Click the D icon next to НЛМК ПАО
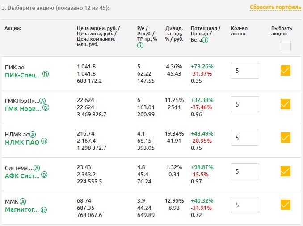This screenshot has height=226, width=303. [44, 141]
